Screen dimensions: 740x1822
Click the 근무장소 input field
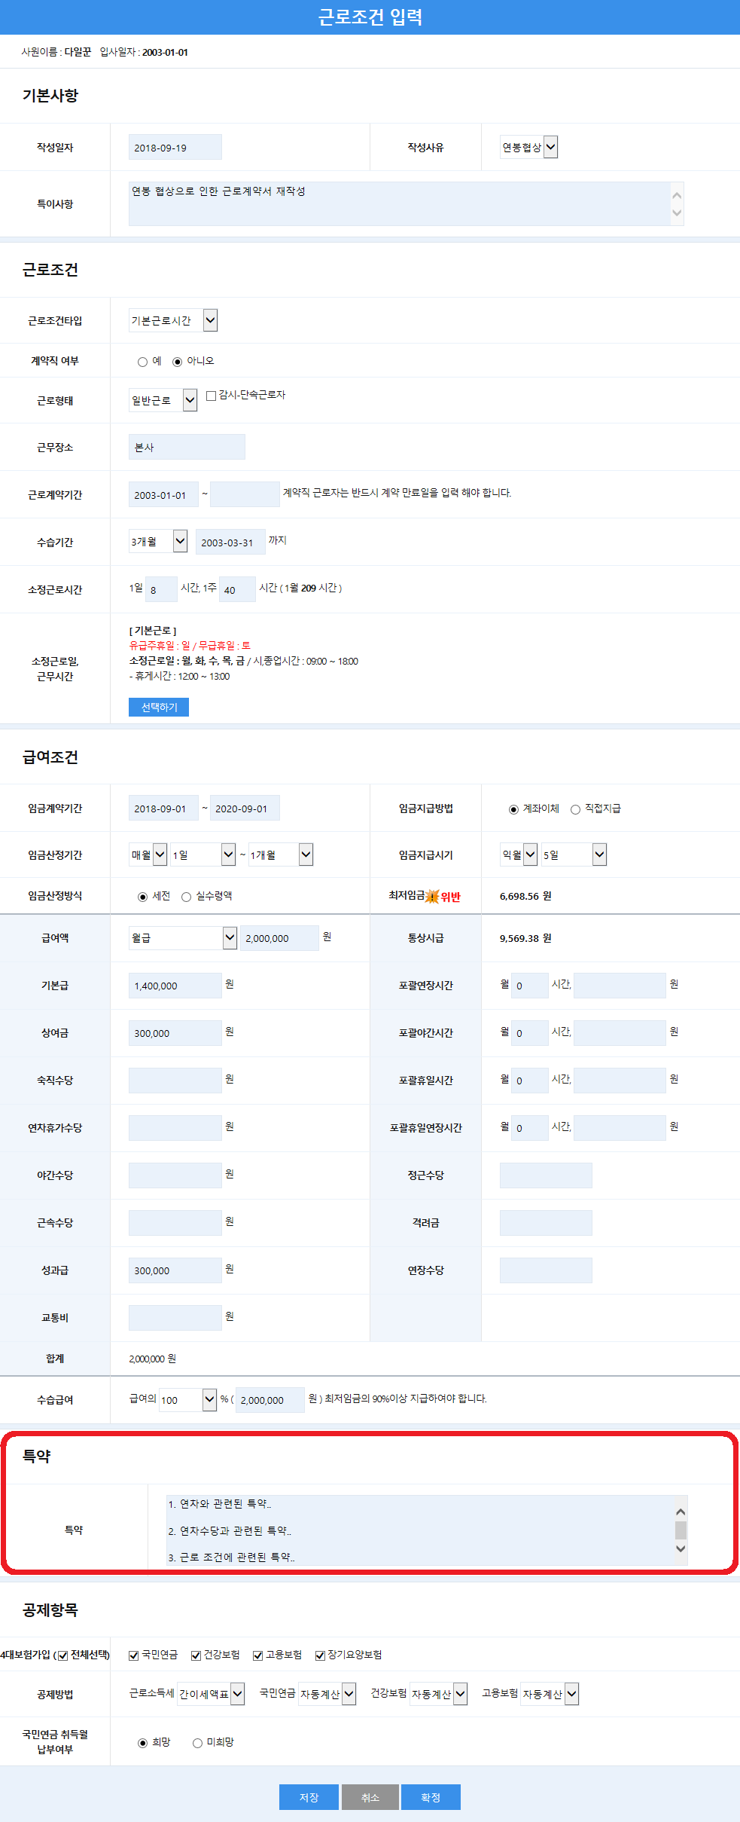pyautogui.click(x=187, y=447)
